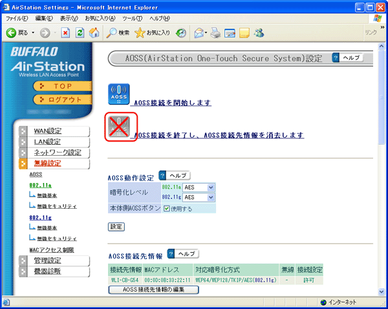Screen dimensions: 388x309
Task: Click the IE icon in title bar
Action: [x=6, y=7]
